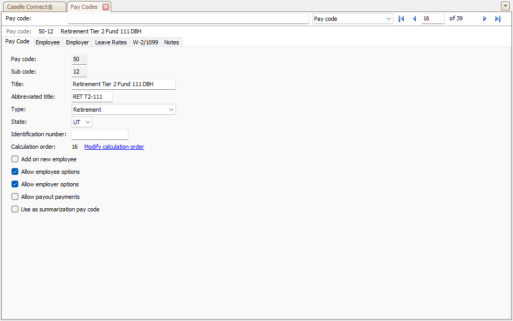This screenshot has height=321, width=513.
Task: Expand the Type dropdown showing Retirement
Action: pyautogui.click(x=171, y=110)
